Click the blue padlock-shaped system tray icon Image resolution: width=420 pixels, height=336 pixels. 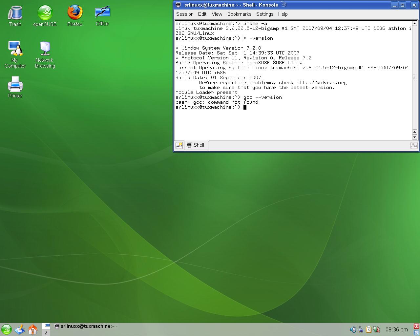361,329
